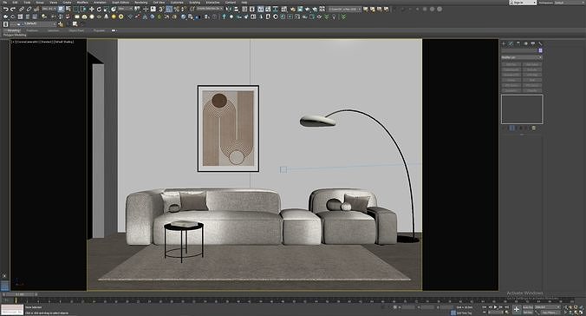
Task: Activate the Select and Scale tool
Action: coord(106,9)
